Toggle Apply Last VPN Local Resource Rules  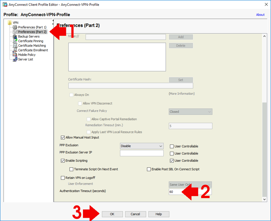(x=88, y=132)
